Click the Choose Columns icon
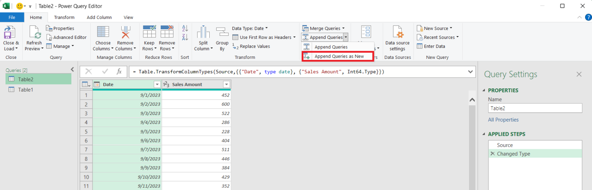This screenshot has height=190, width=592. pyautogui.click(x=103, y=33)
